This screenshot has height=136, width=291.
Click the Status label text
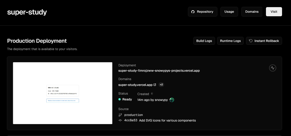tap(123, 94)
